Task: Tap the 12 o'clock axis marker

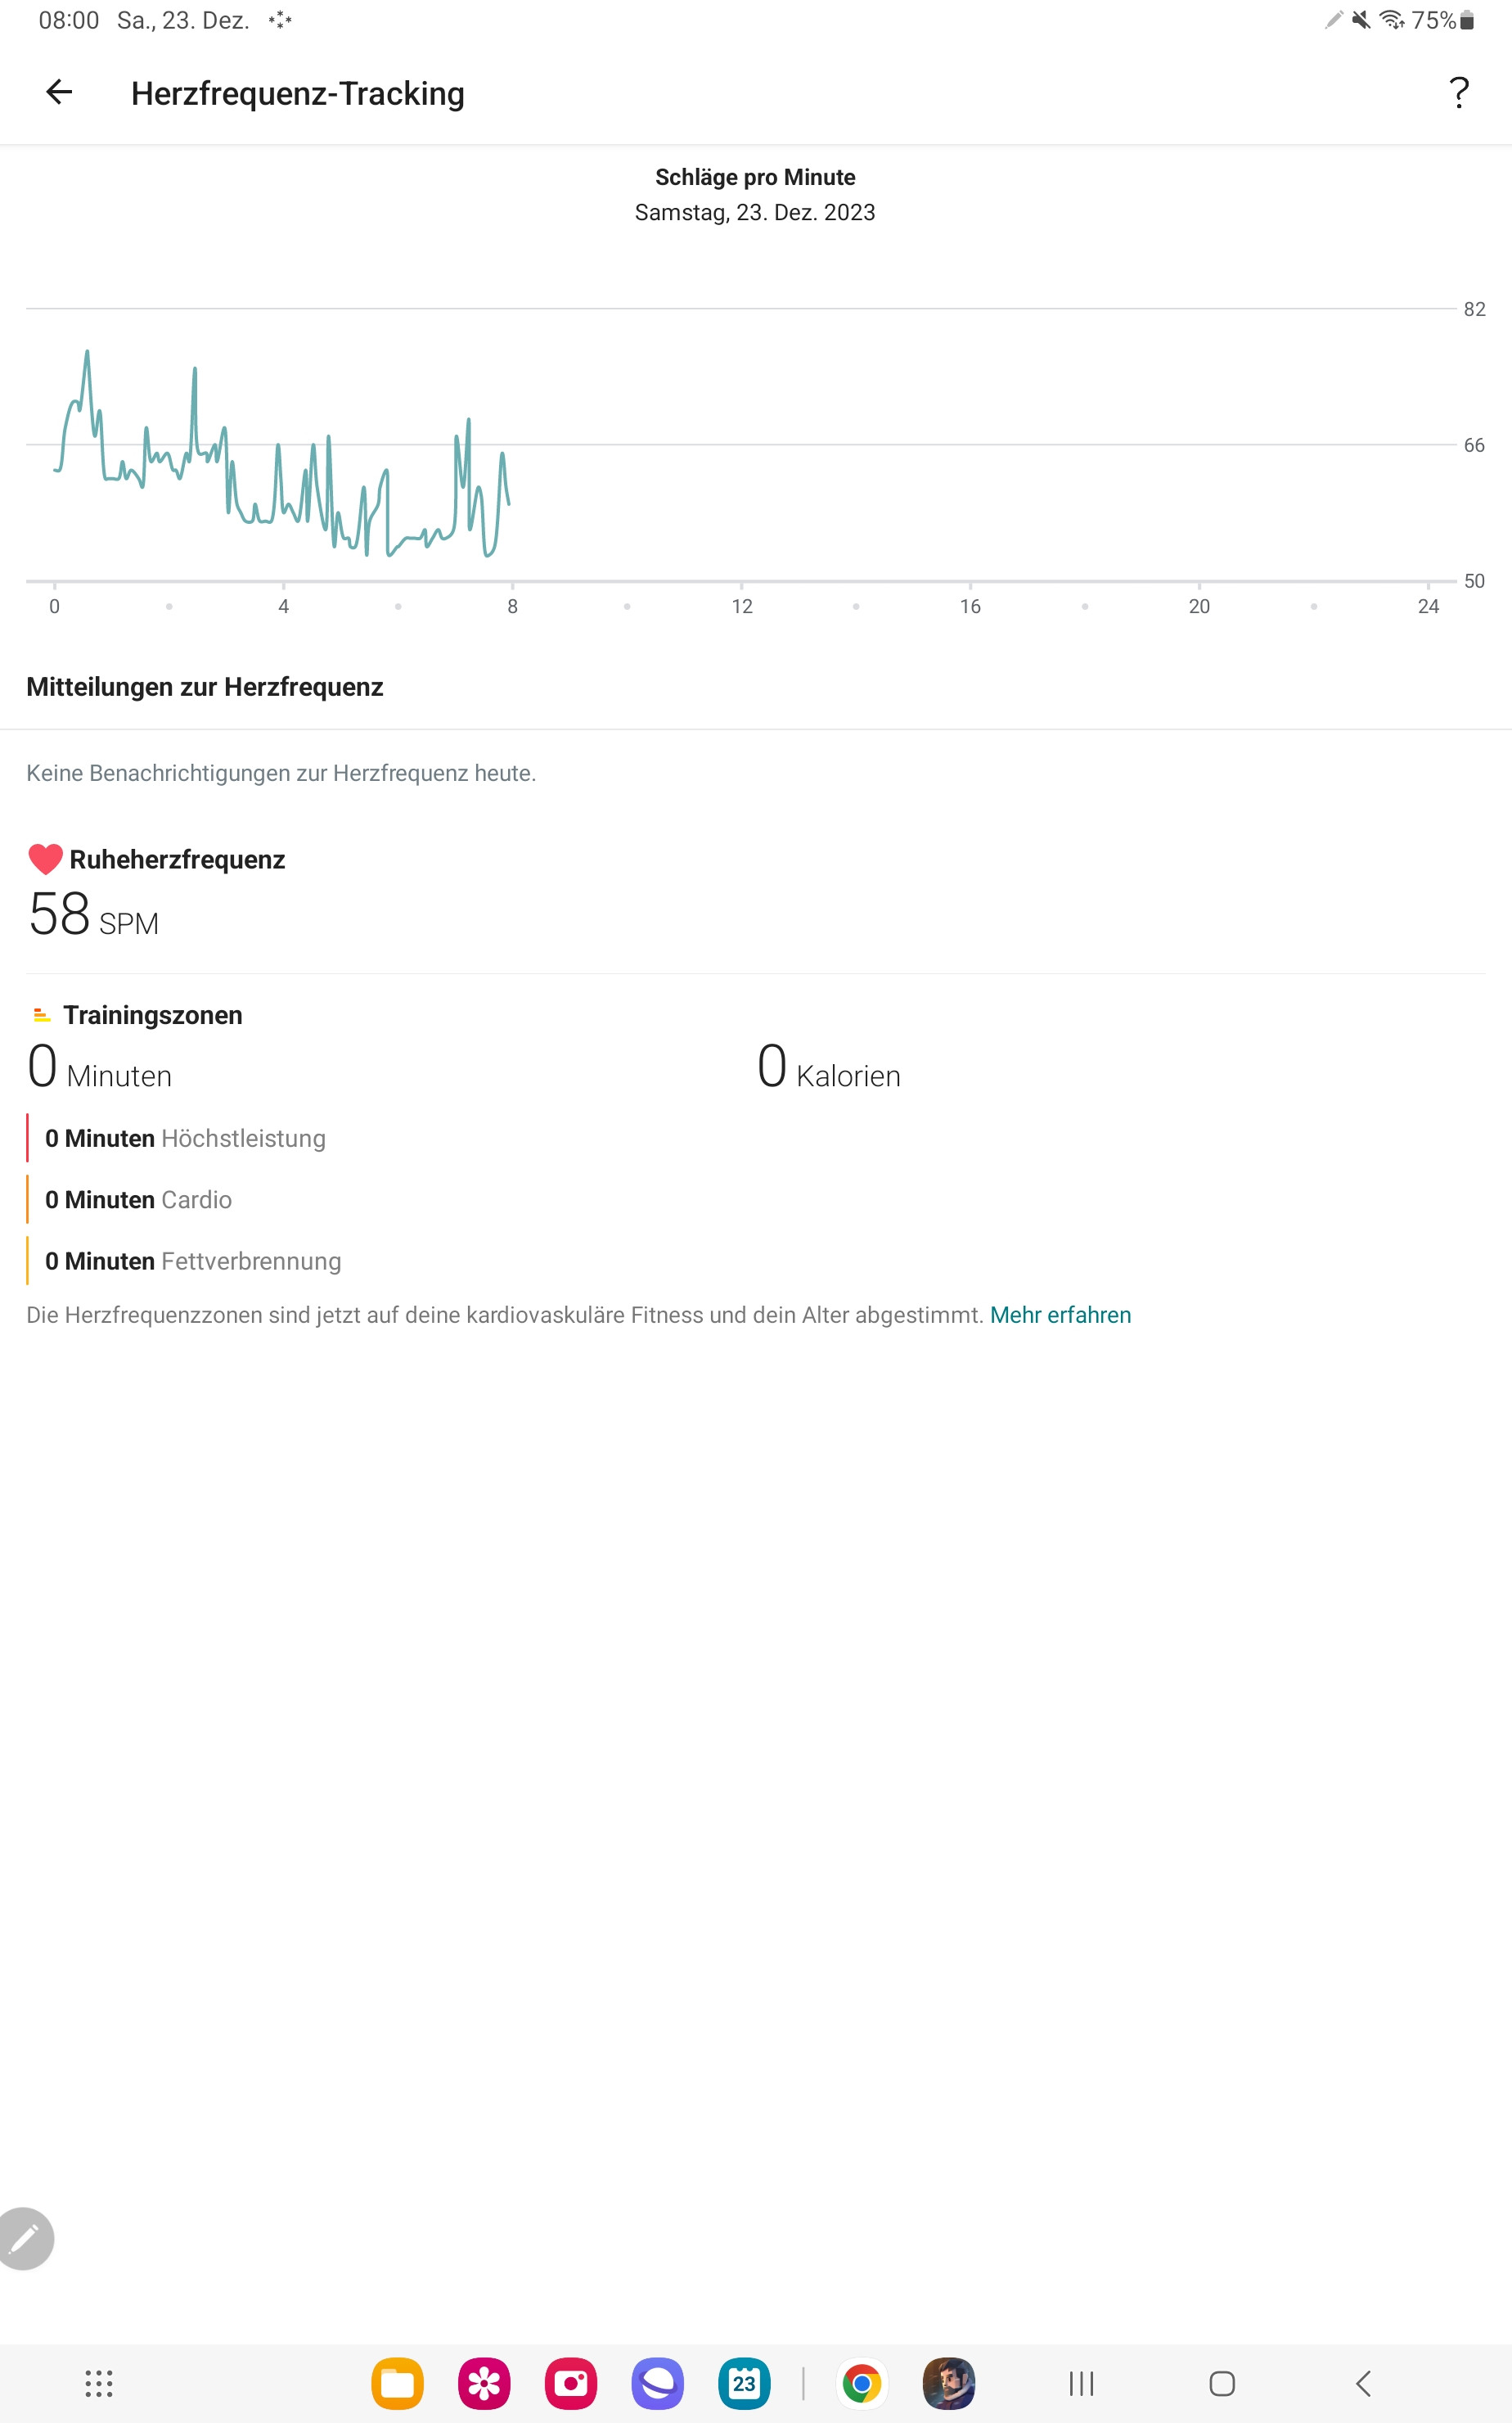Action: pyautogui.click(x=741, y=605)
